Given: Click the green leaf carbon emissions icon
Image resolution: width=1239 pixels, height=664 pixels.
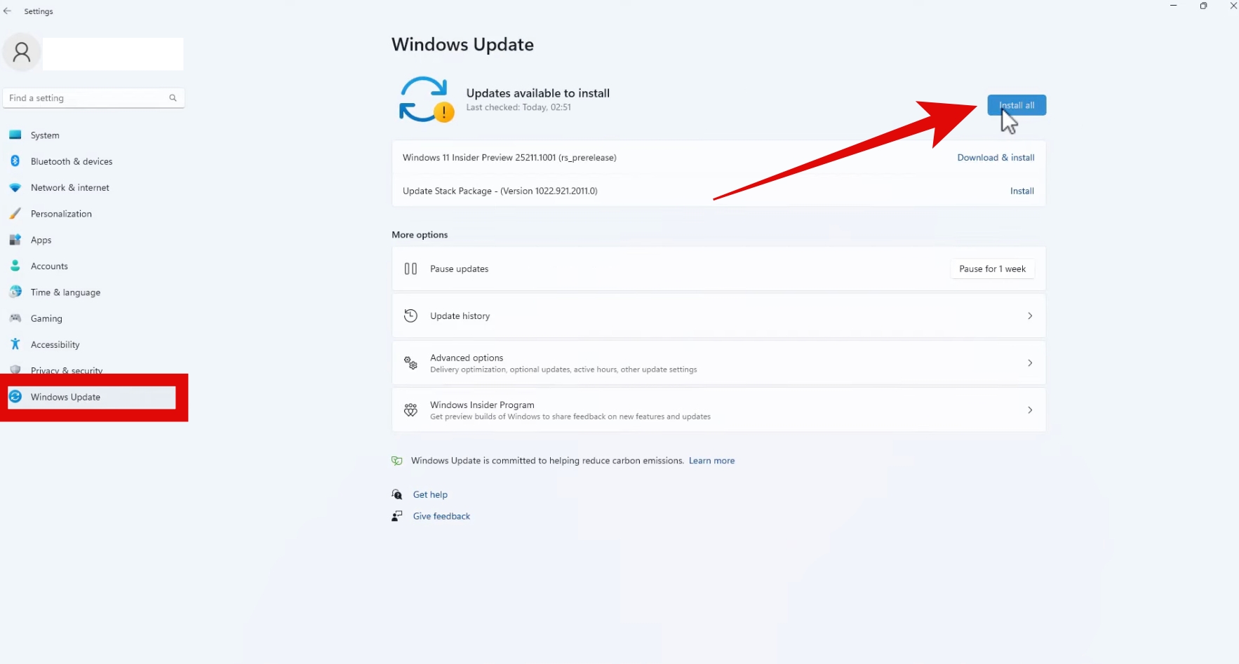Looking at the screenshot, I should 397,461.
